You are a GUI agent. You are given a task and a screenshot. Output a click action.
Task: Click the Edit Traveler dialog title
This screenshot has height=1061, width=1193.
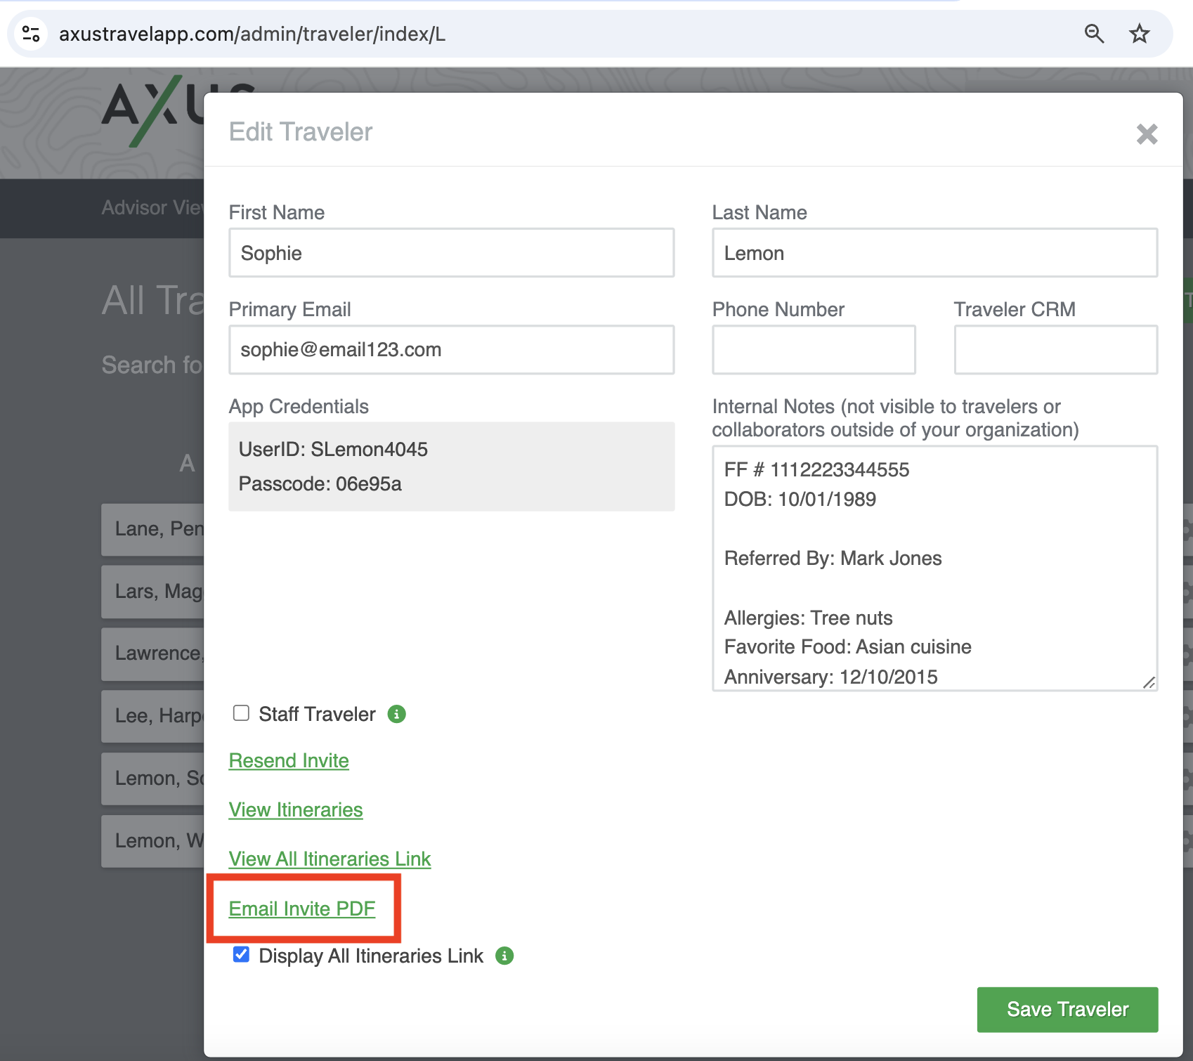[301, 132]
